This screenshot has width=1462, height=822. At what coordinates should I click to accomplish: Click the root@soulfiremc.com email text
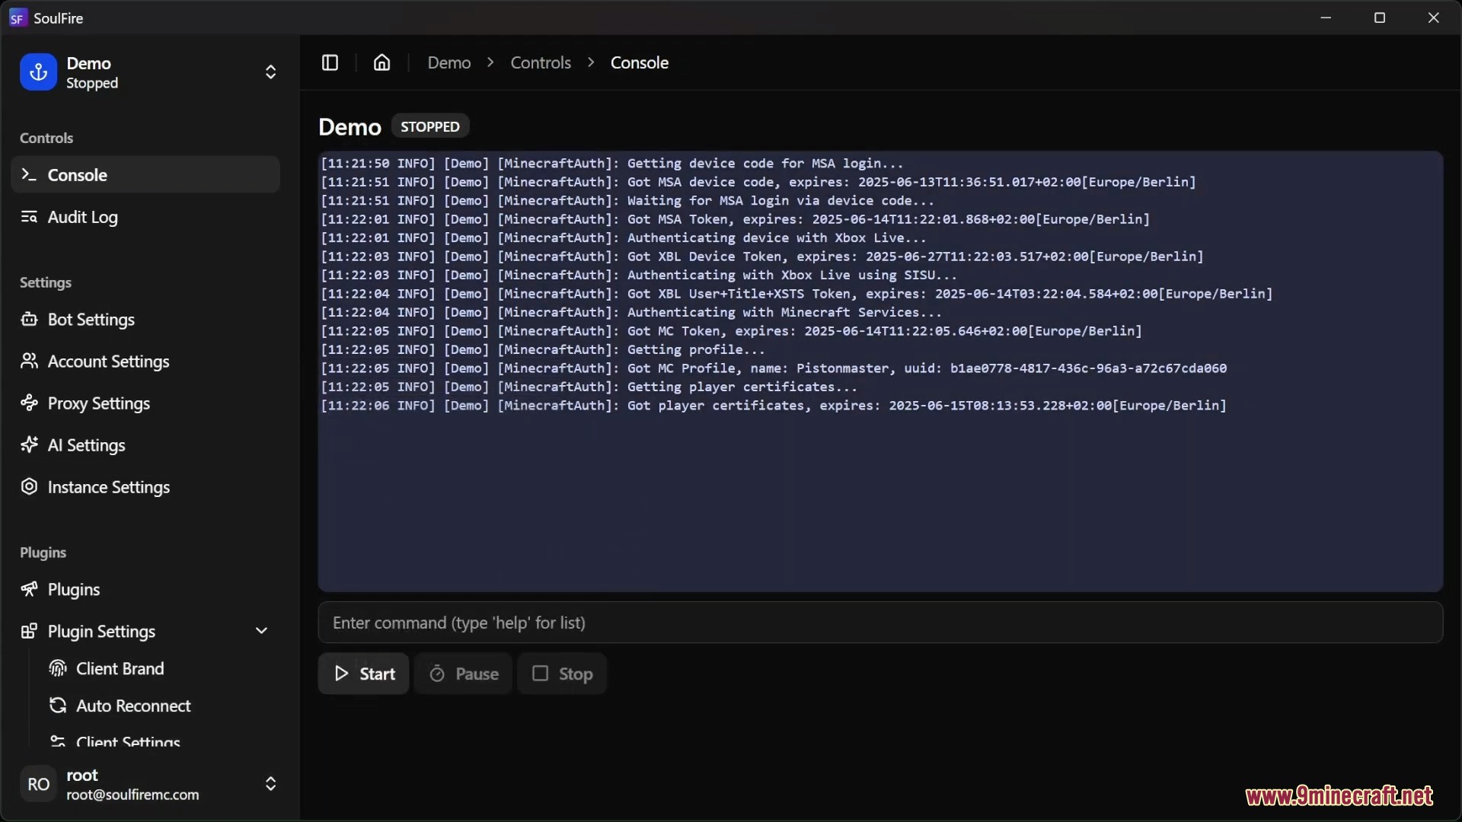(x=132, y=795)
